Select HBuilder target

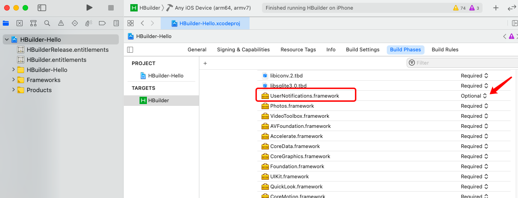161,101
